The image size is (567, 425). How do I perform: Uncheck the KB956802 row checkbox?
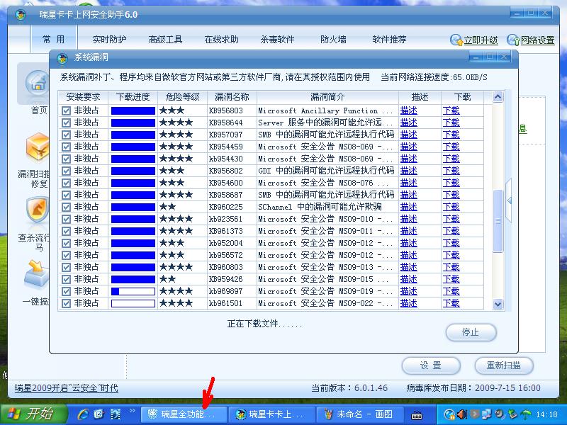(66, 171)
